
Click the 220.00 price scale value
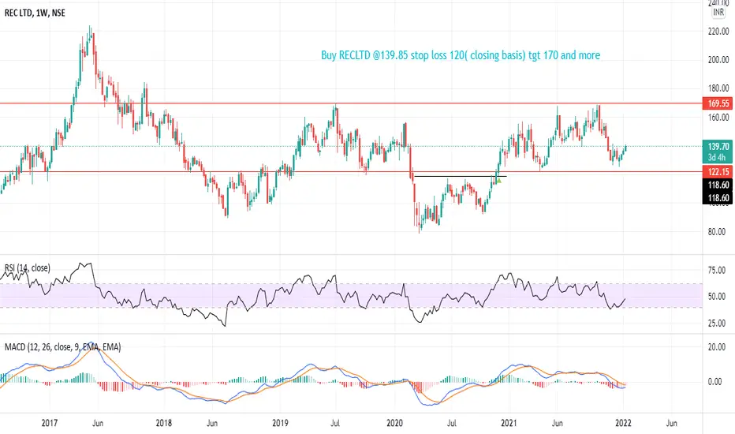click(718, 32)
